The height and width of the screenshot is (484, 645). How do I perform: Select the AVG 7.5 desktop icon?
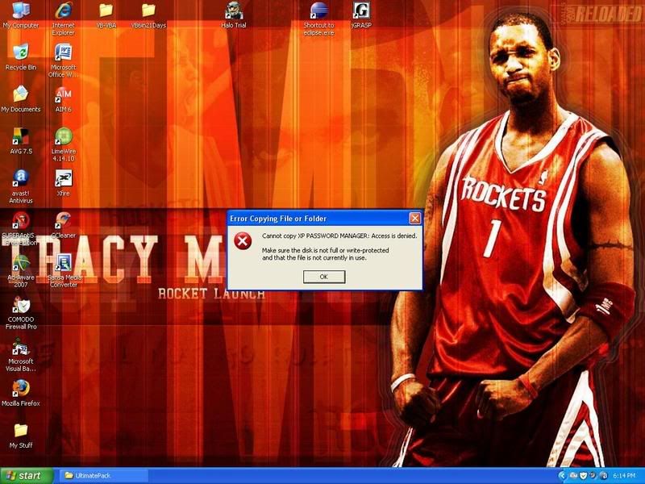click(x=21, y=141)
